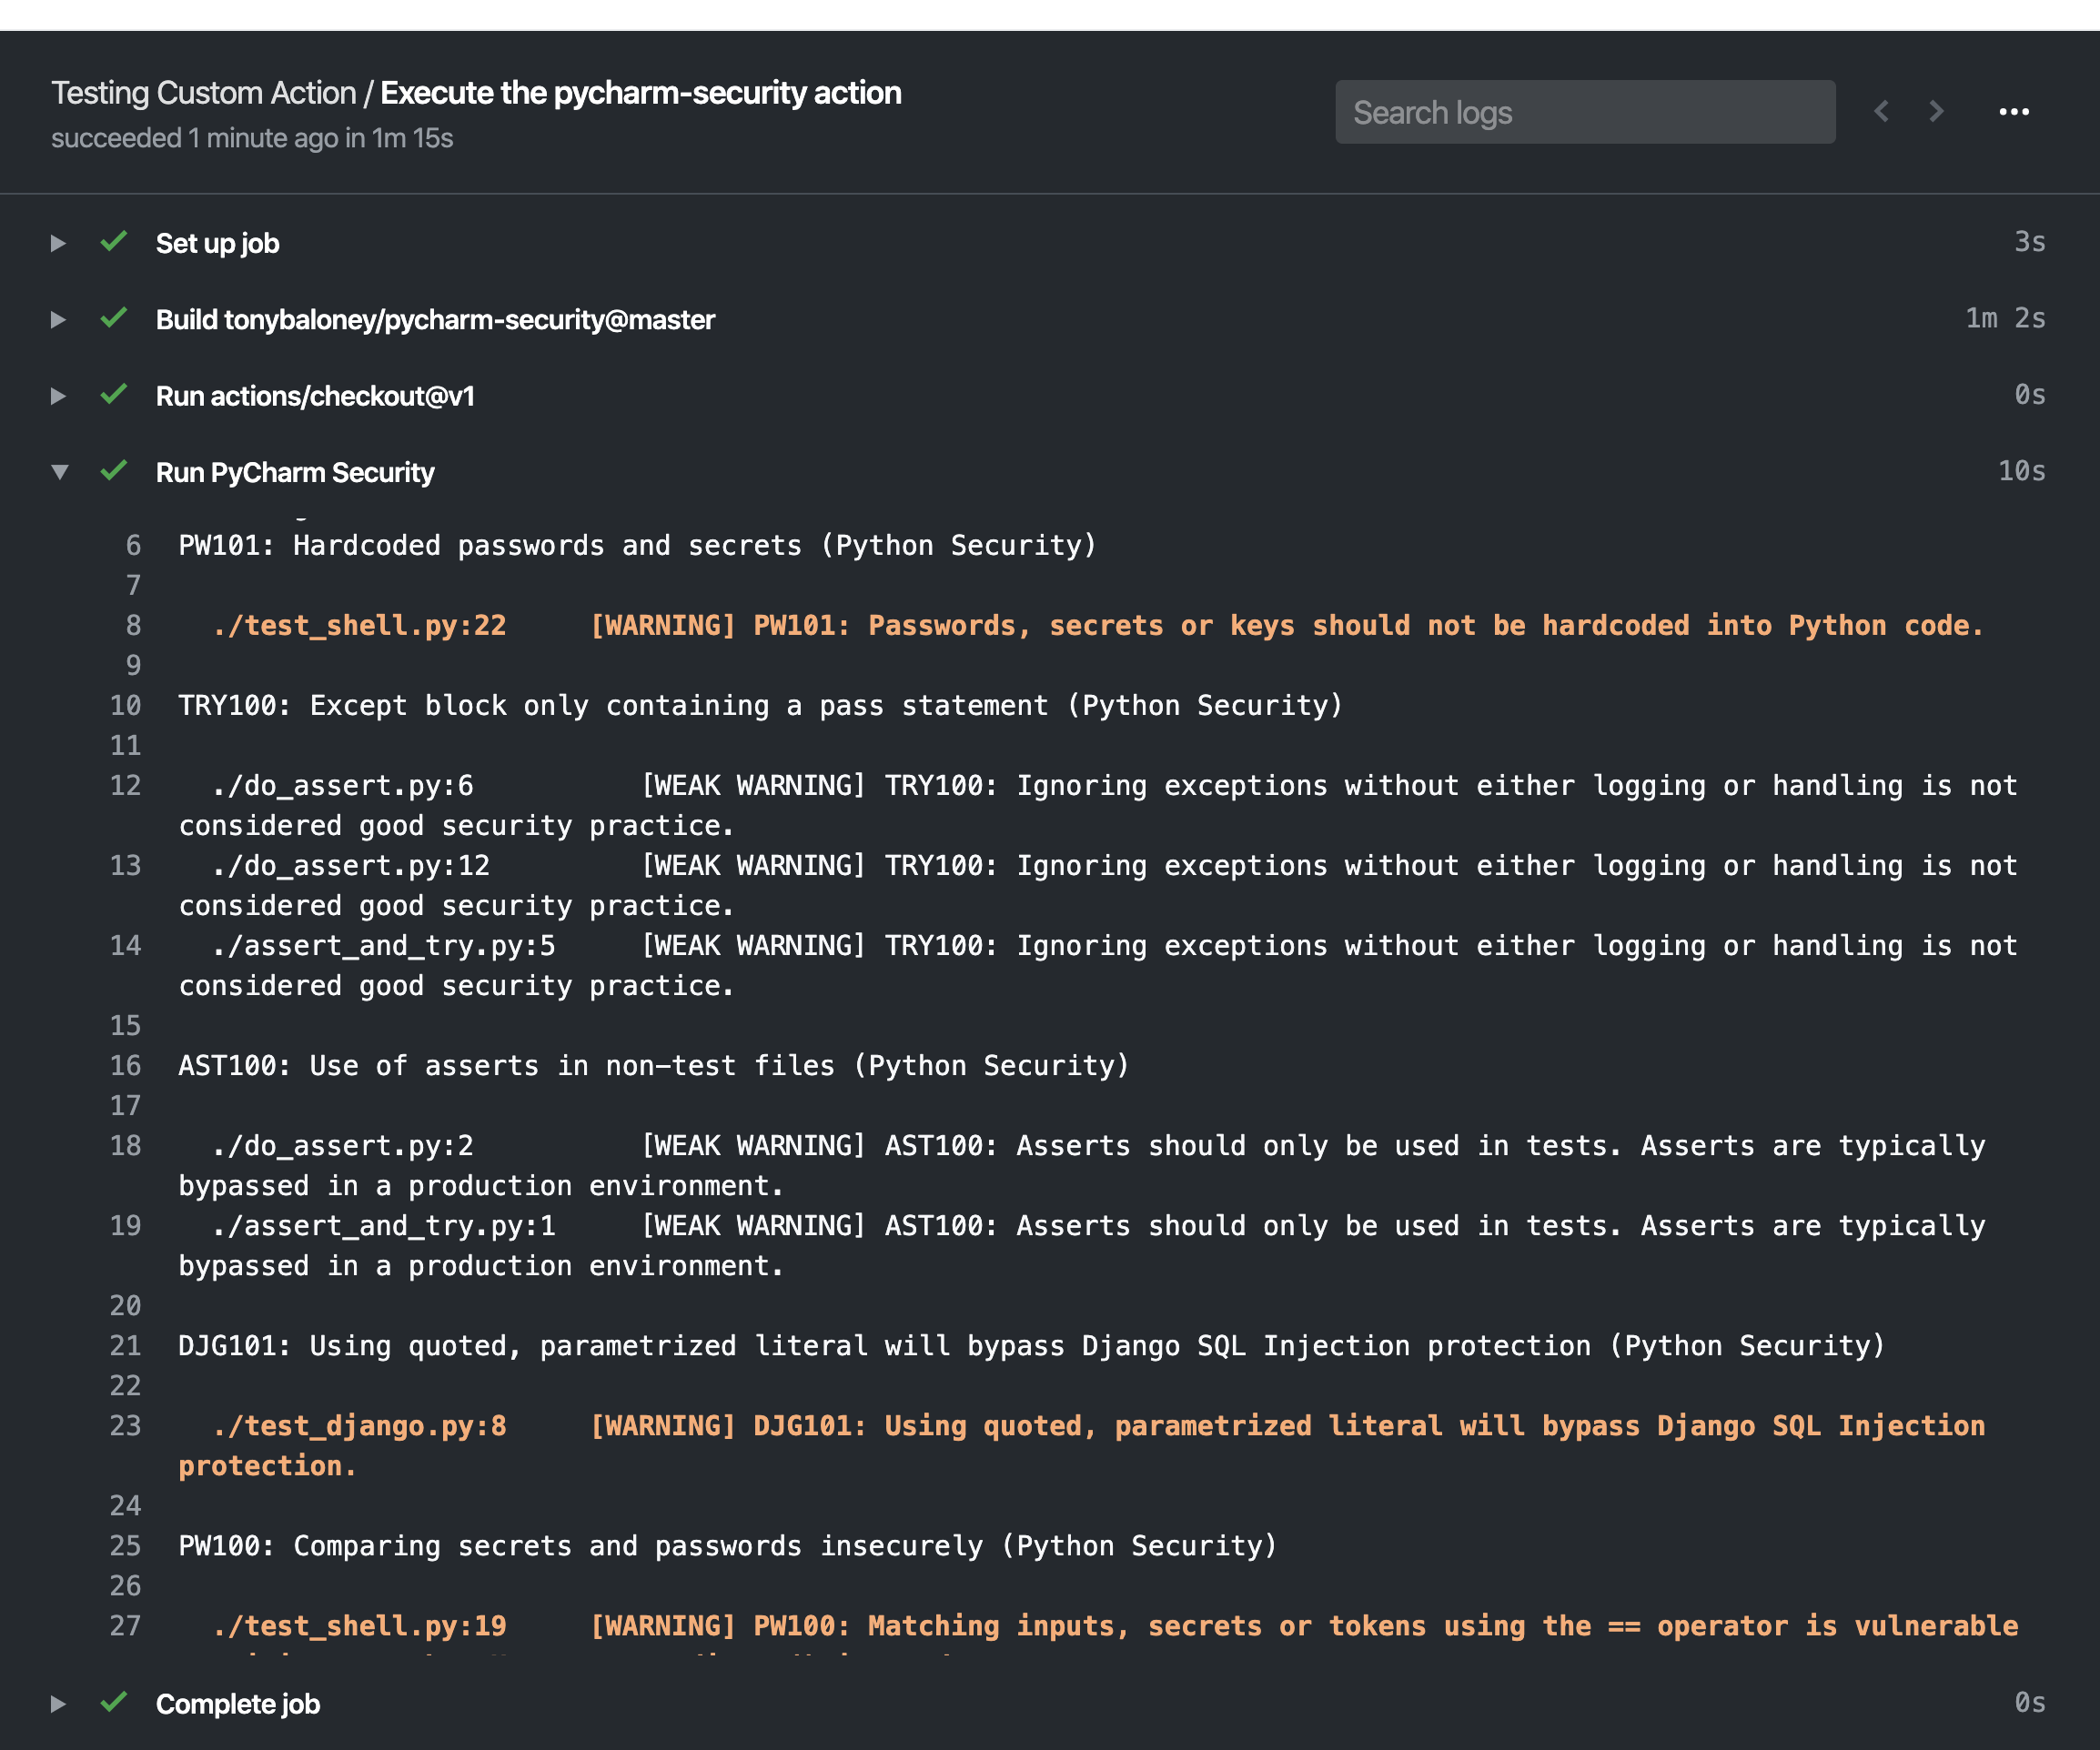Click log line number 10
Viewport: 2100px width, 1750px height.
125,706
